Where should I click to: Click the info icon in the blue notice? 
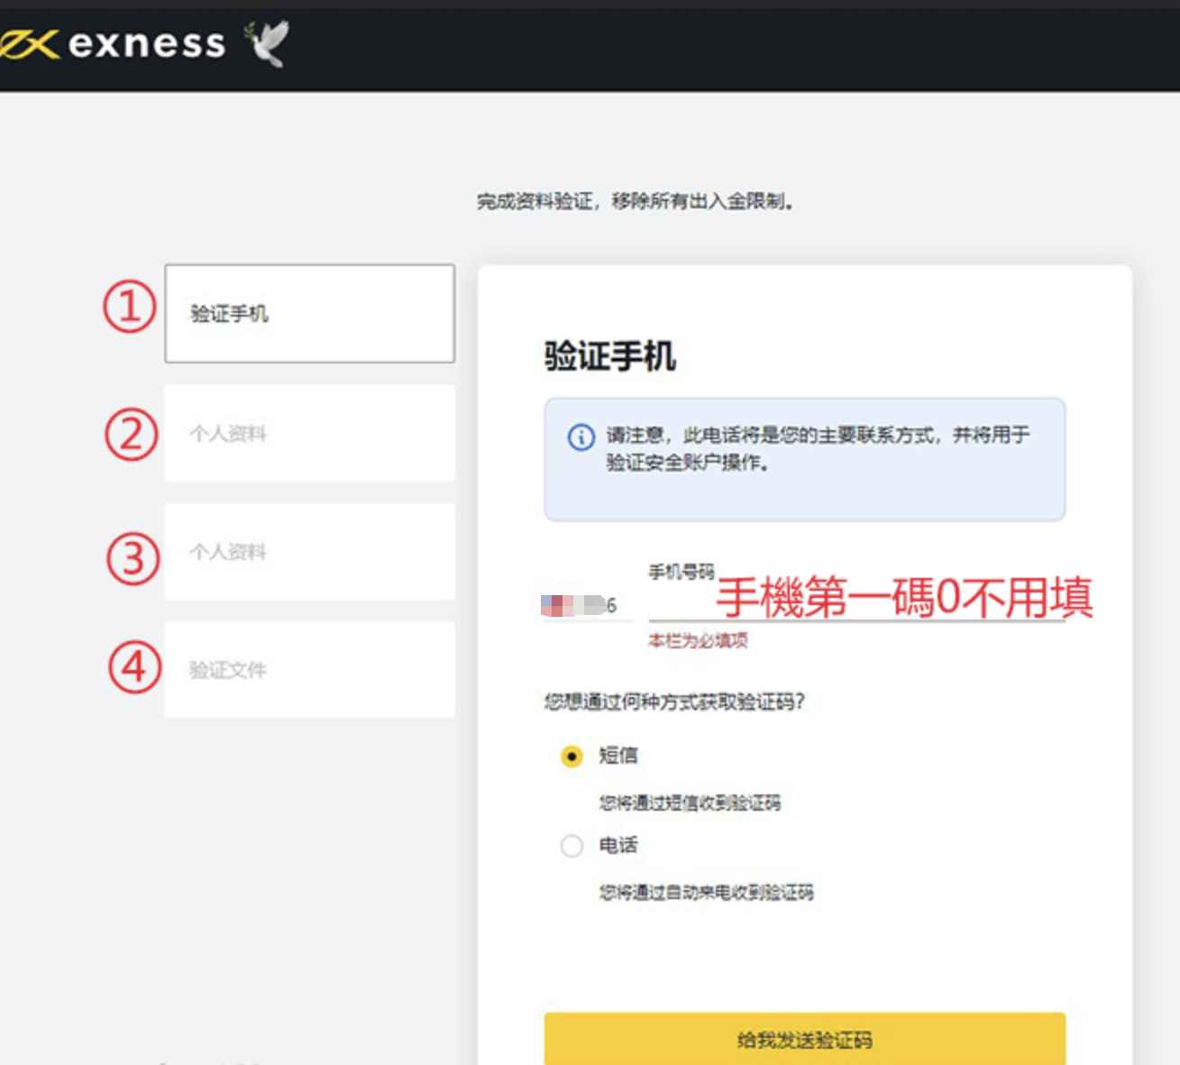pos(581,437)
